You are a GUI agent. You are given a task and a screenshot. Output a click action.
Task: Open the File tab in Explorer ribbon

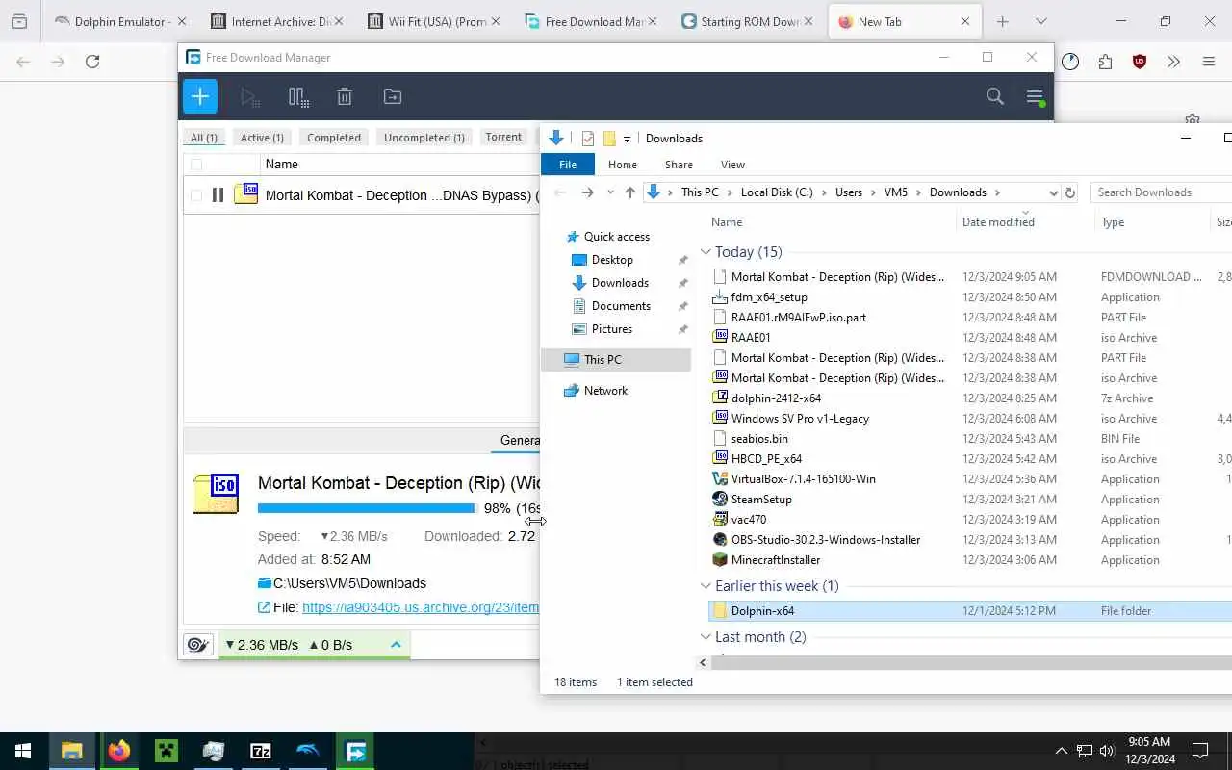568,165
